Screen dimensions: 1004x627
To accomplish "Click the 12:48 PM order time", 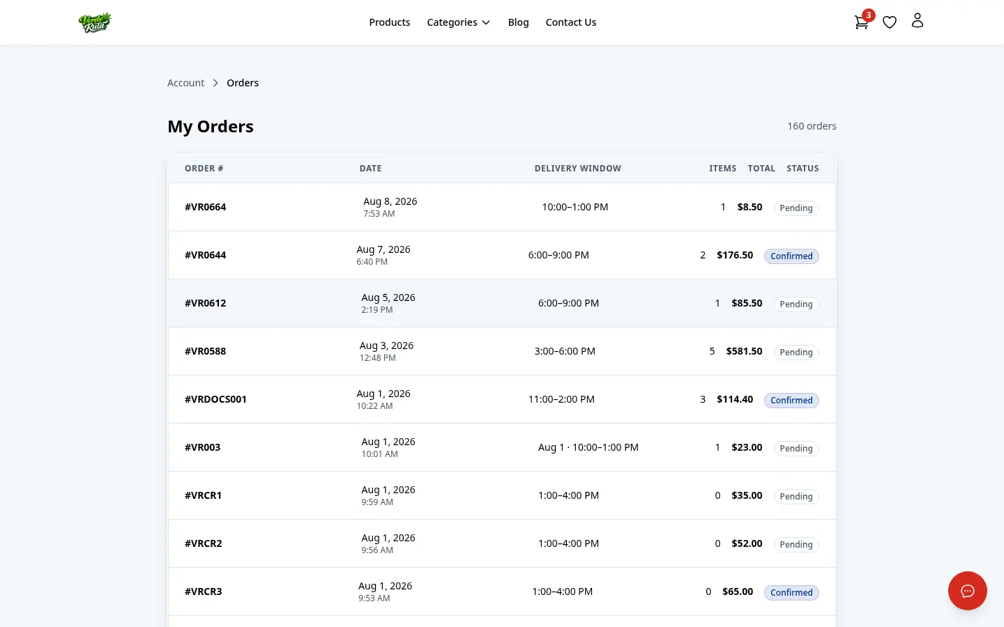I will point(377,358).
